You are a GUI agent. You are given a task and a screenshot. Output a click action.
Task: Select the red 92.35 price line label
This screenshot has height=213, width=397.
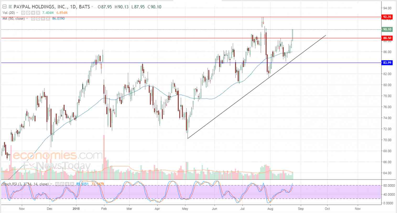pyautogui.click(x=387, y=17)
